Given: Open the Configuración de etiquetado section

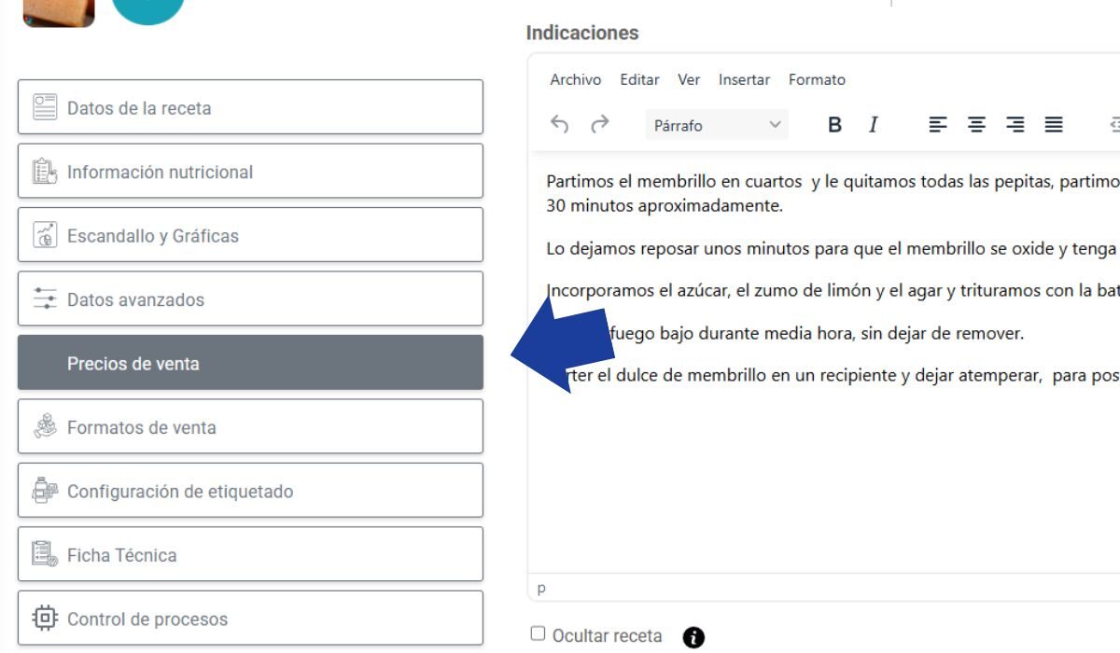Looking at the screenshot, I should (x=249, y=491).
